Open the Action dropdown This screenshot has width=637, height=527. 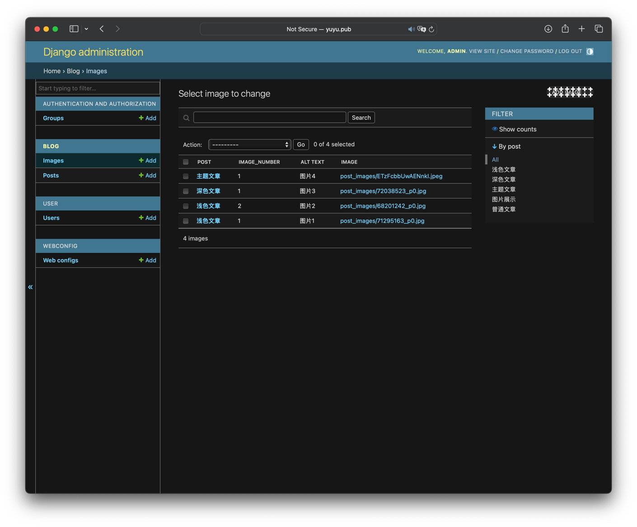[x=249, y=145]
